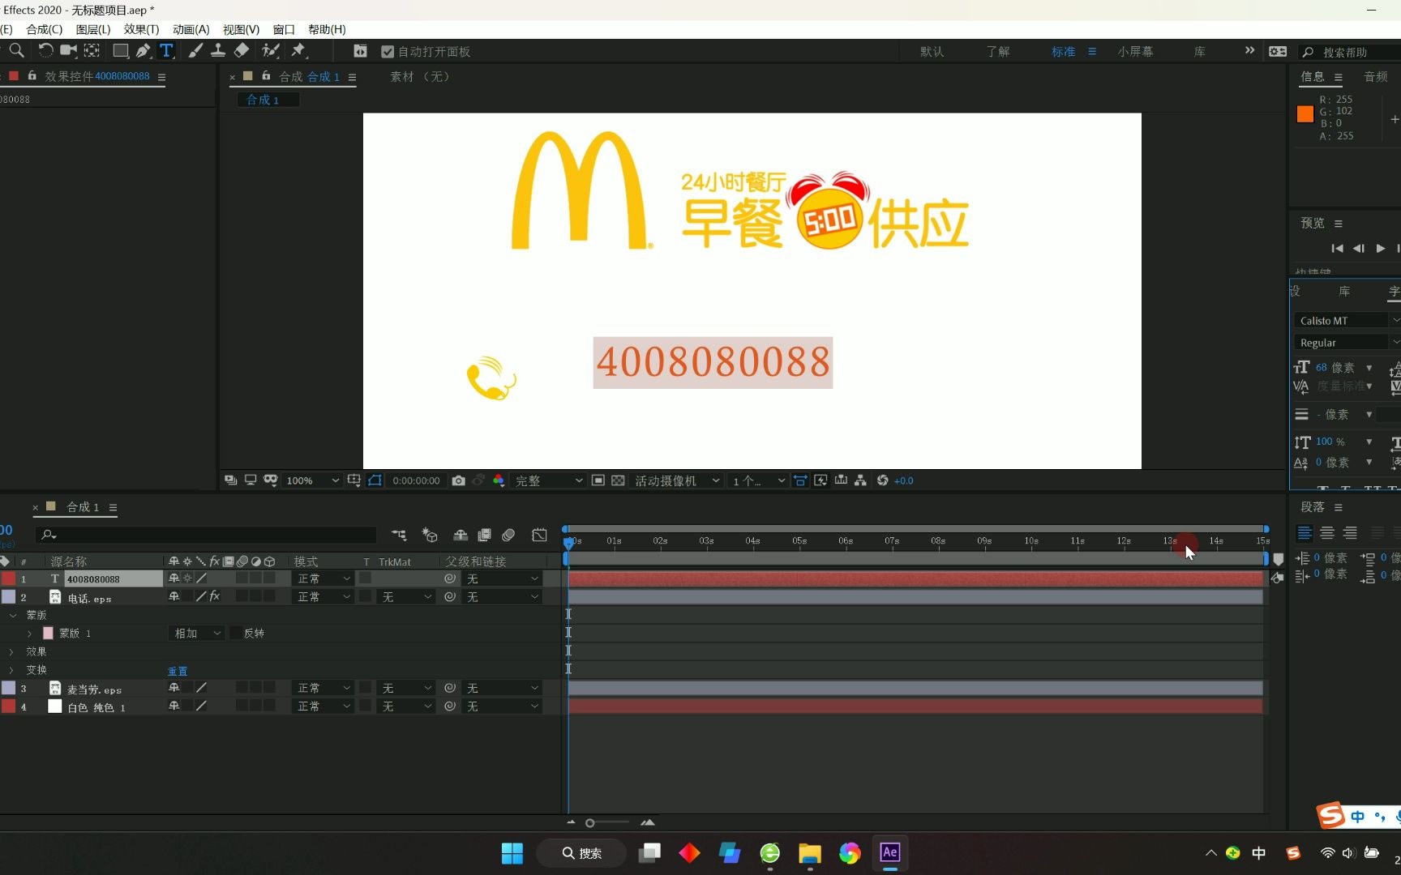Screen dimensions: 1401x875
Task: Toggle lock on effect controls panel
Action: [32, 75]
